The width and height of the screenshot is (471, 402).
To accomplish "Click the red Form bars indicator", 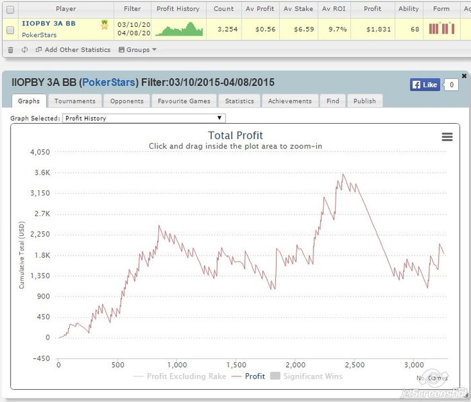I will pos(441,28).
